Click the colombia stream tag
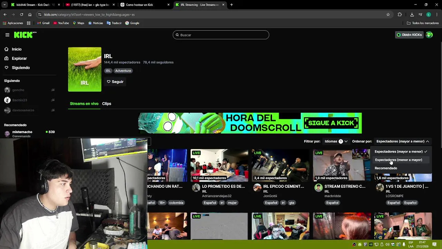This screenshot has width=442, height=249. pos(176,203)
